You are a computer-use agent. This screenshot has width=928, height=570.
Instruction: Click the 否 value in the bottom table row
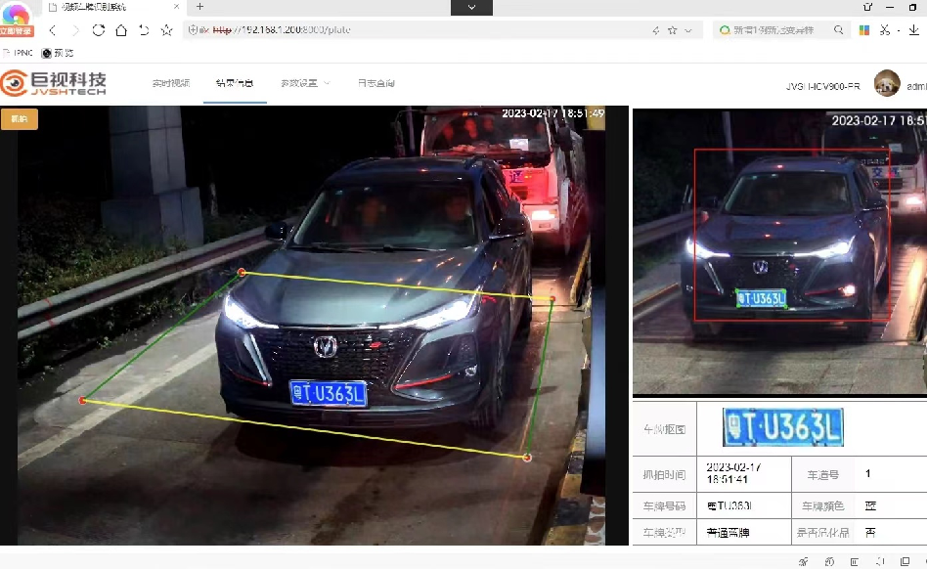tap(870, 533)
